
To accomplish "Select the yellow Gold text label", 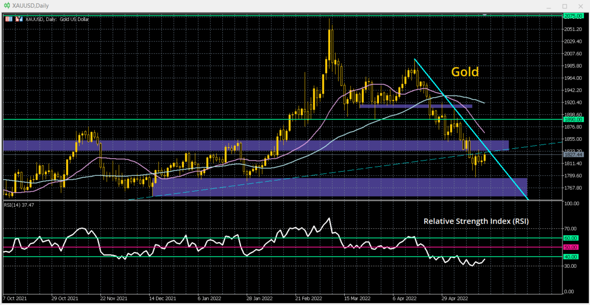I will pos(465,72).
